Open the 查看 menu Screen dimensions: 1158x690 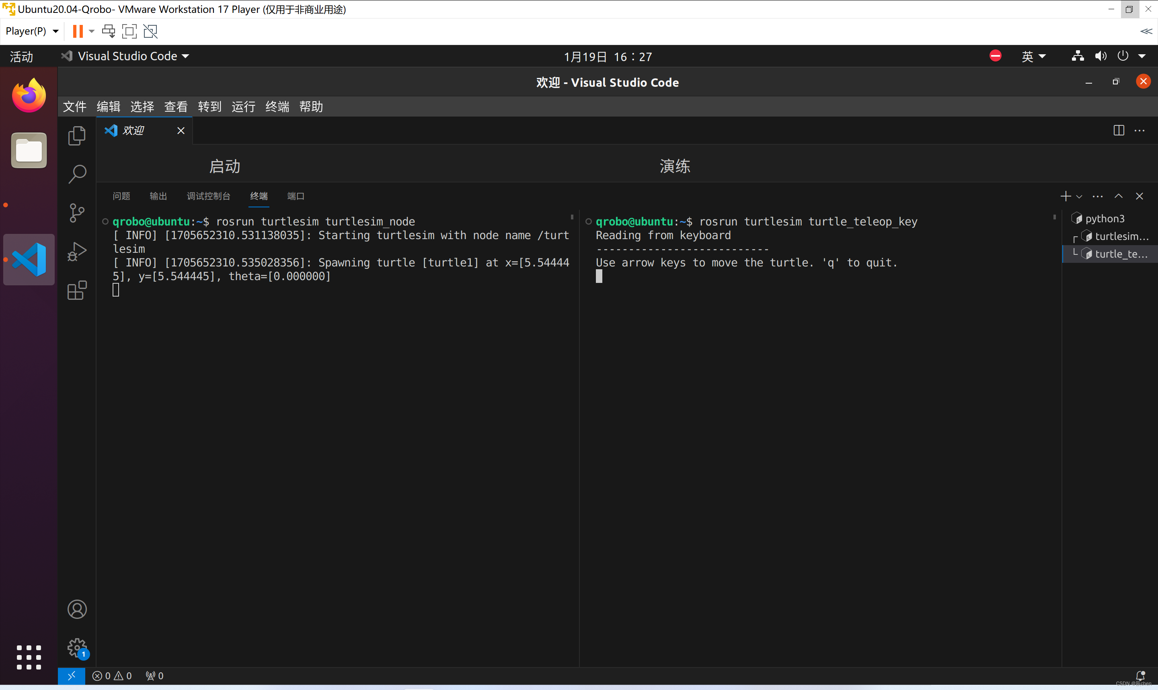click(x=176, y=107)
